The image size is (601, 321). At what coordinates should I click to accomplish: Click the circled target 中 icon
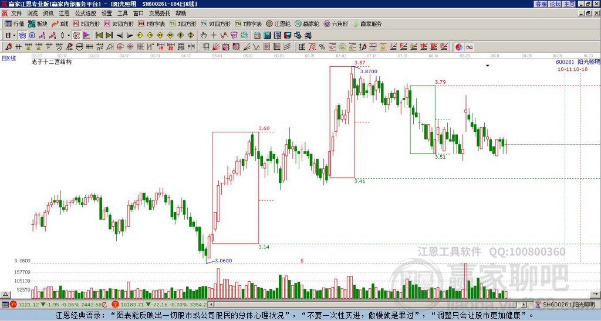(x=120, y=47)
